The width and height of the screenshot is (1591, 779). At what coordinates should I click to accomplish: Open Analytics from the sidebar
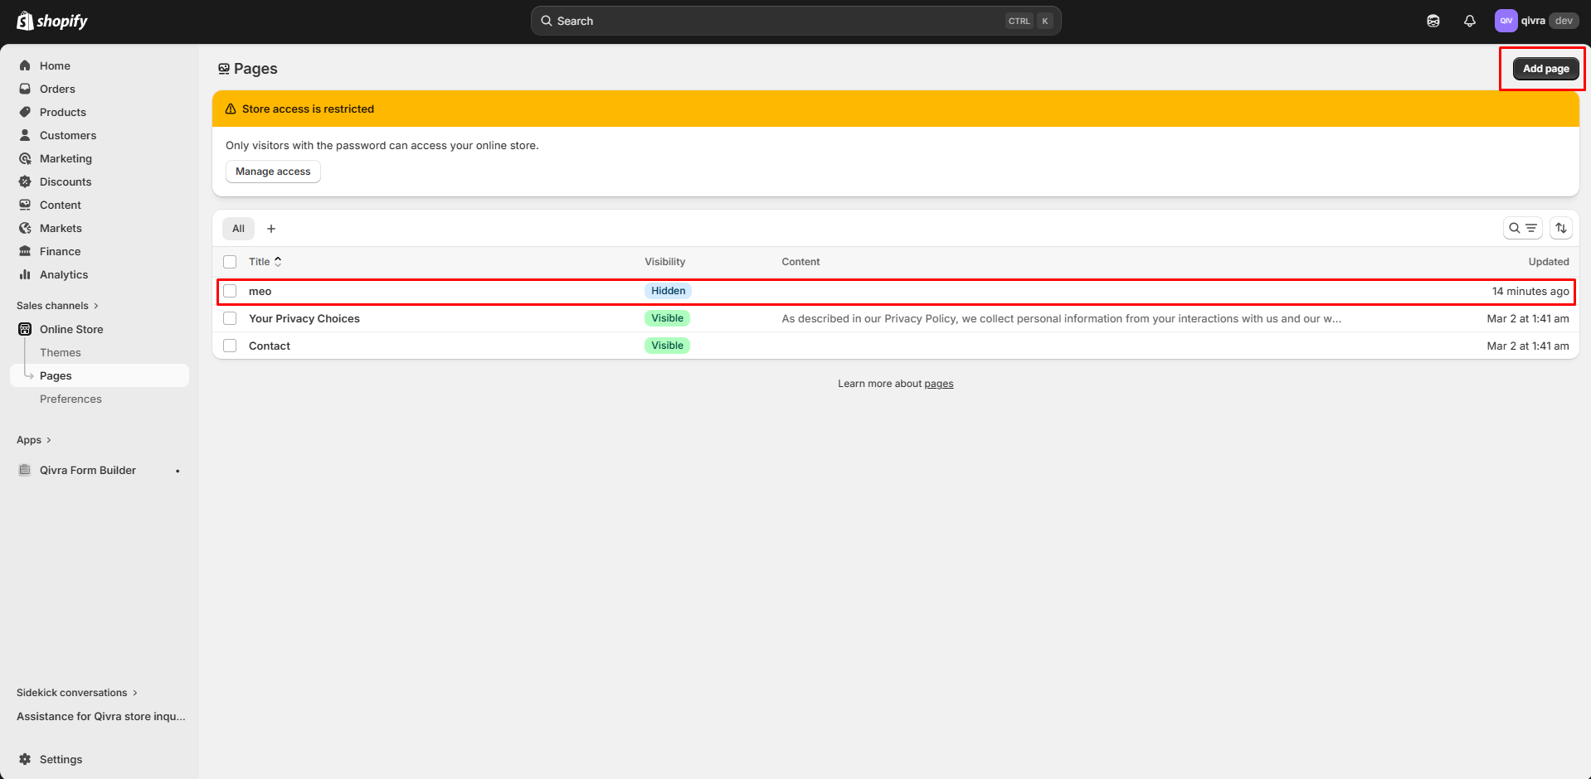pos(64,274)
